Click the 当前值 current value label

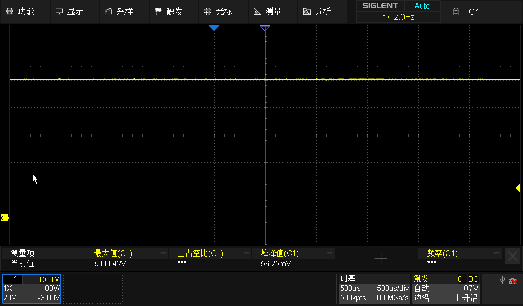22,264
